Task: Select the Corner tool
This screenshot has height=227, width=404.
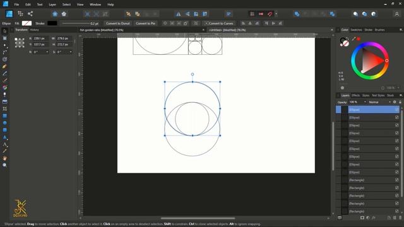Action: [x=4, y=52]
